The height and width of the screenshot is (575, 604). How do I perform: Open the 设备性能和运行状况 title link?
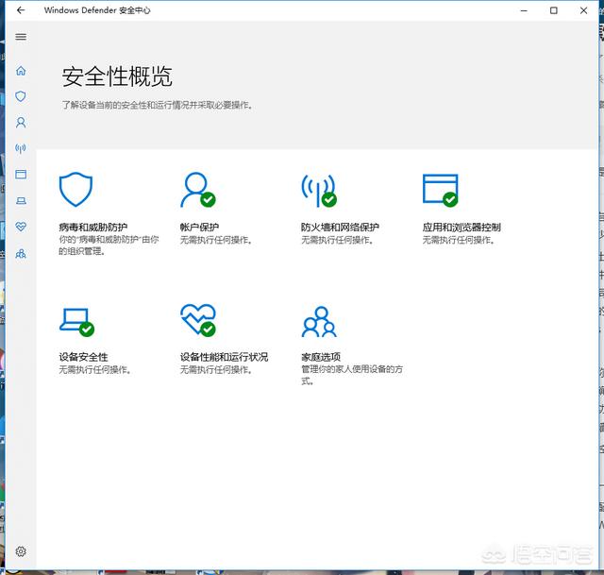coord(225,357)
